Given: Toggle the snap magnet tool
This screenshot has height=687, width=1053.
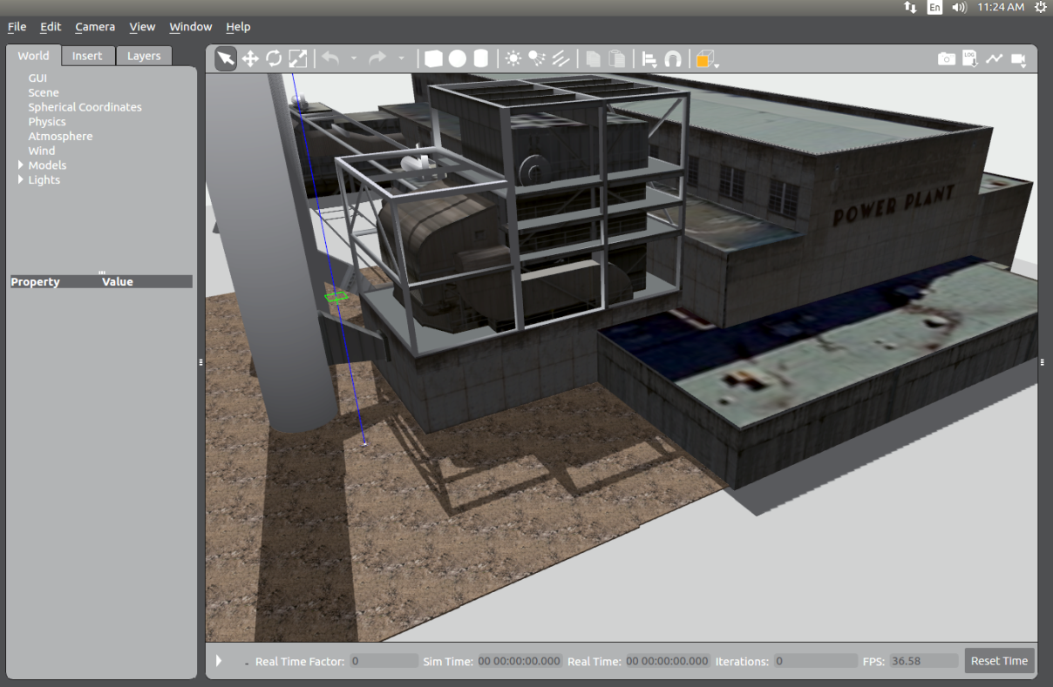Looking at the screenshot, I should (x=673, y=58).
